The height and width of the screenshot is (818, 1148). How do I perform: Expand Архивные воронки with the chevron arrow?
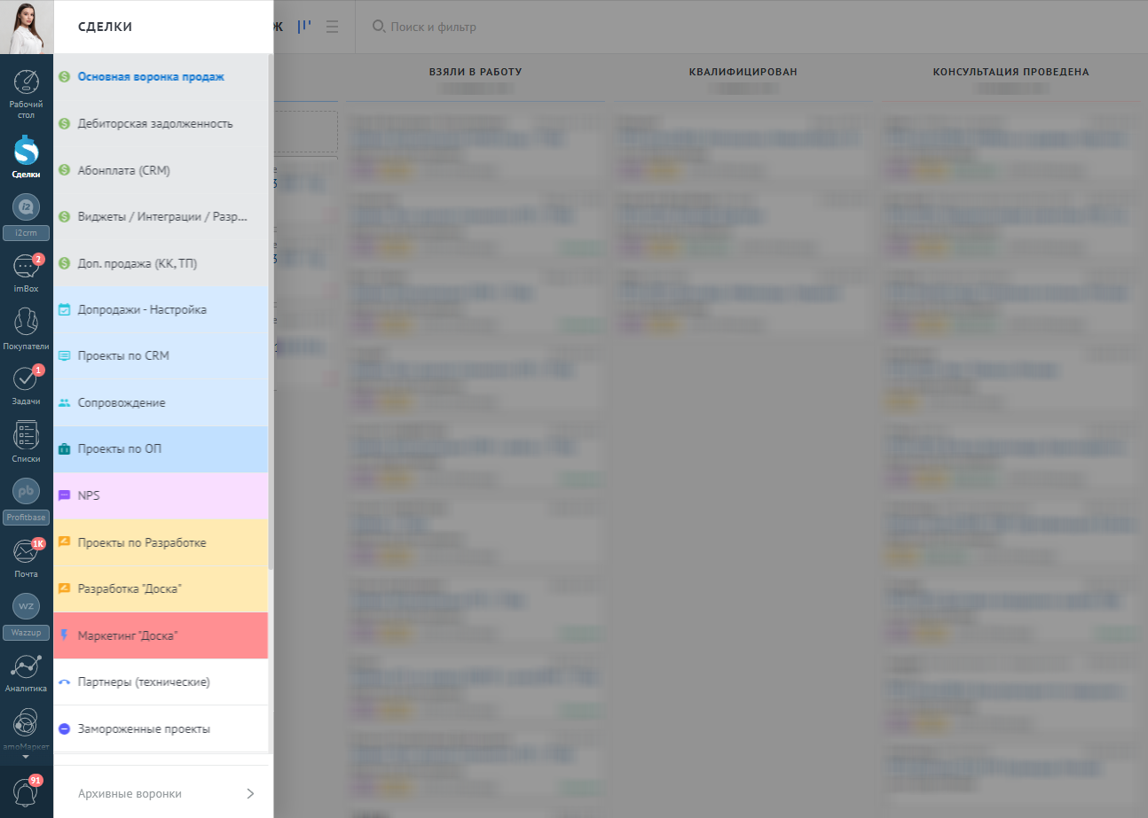[250, 793]
